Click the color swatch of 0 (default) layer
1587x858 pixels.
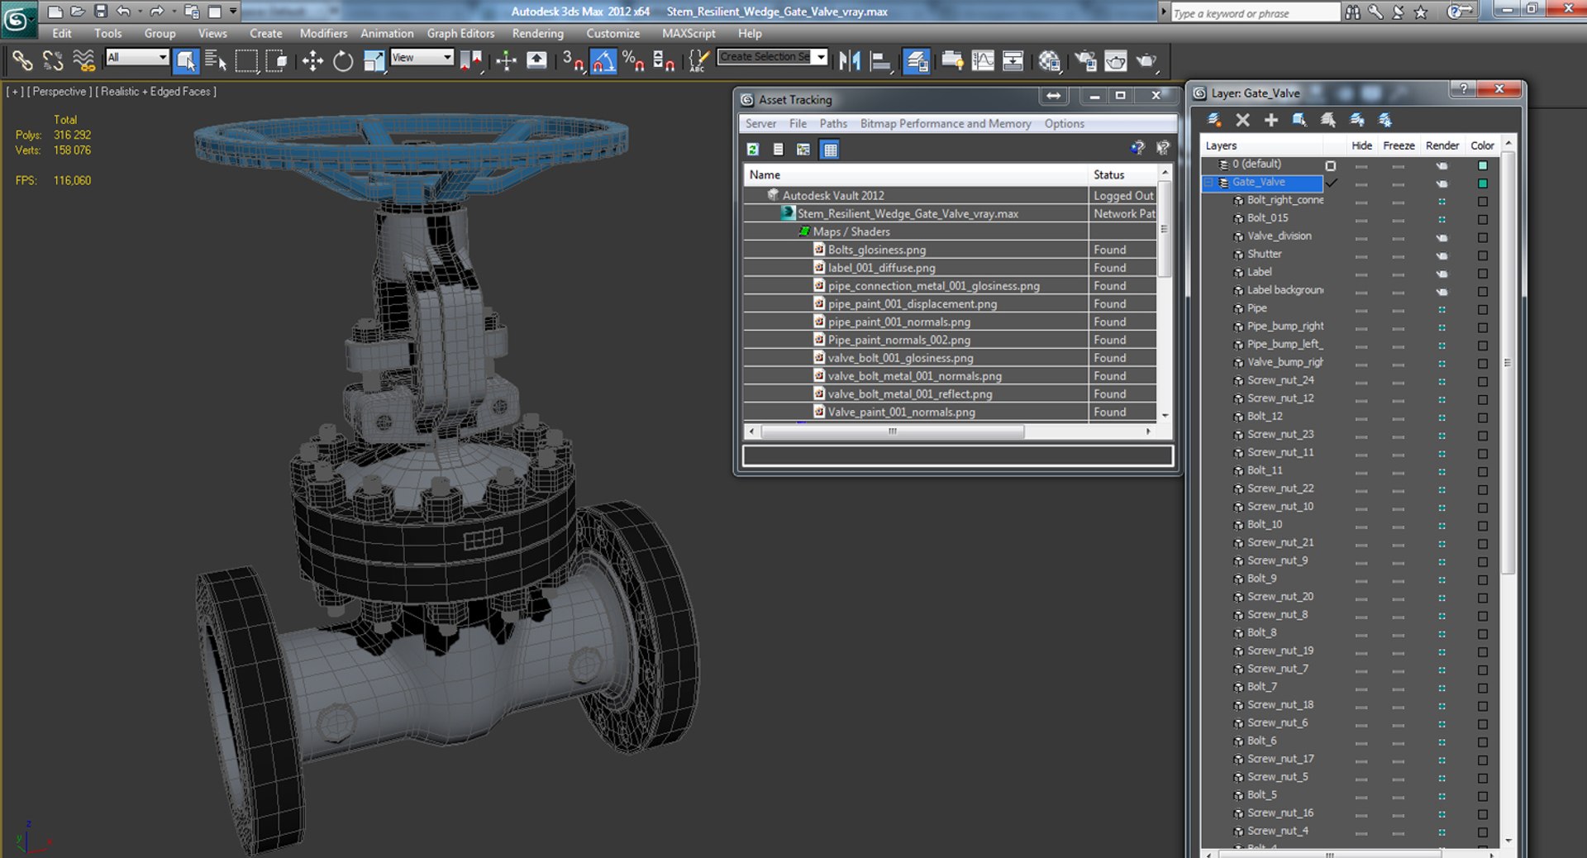pos(1483,165)
